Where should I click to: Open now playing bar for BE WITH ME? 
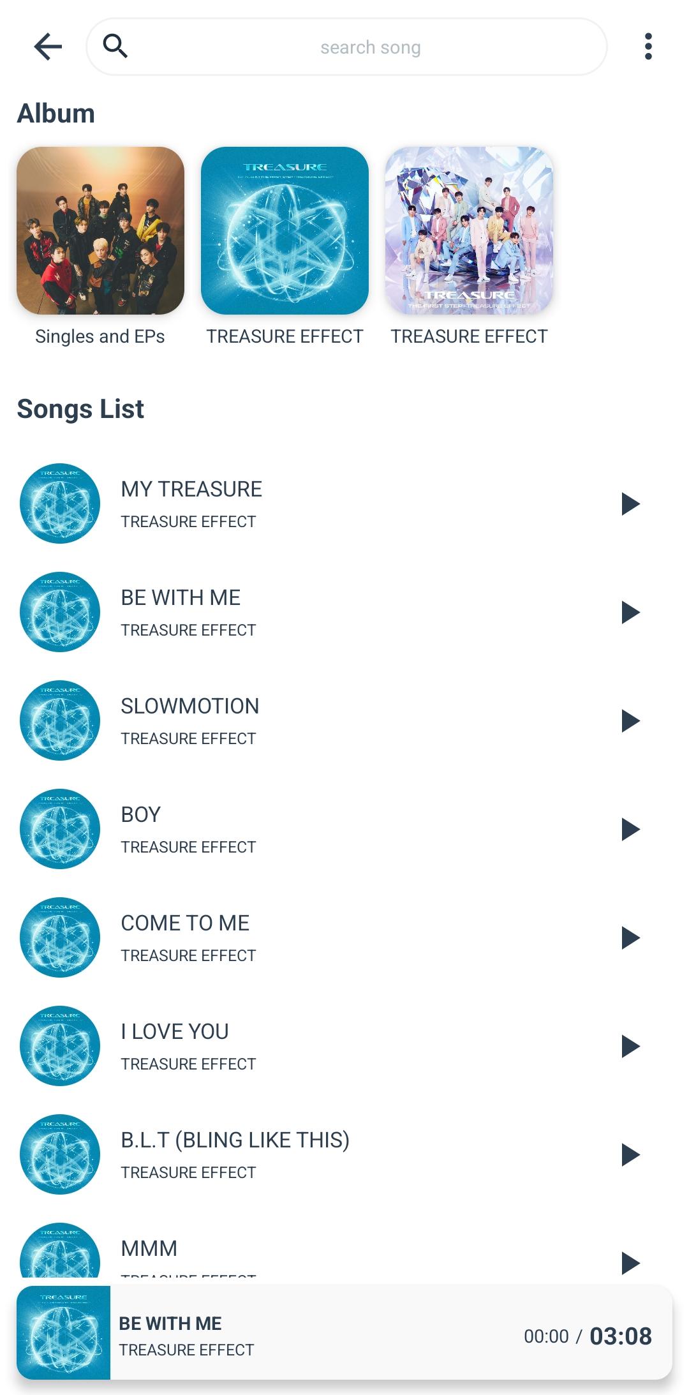click(x=344, y=1332)
